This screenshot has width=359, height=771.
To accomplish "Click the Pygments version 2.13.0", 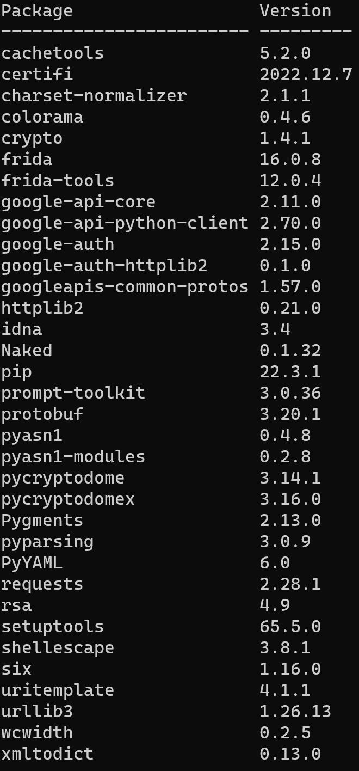I will 290,520.
